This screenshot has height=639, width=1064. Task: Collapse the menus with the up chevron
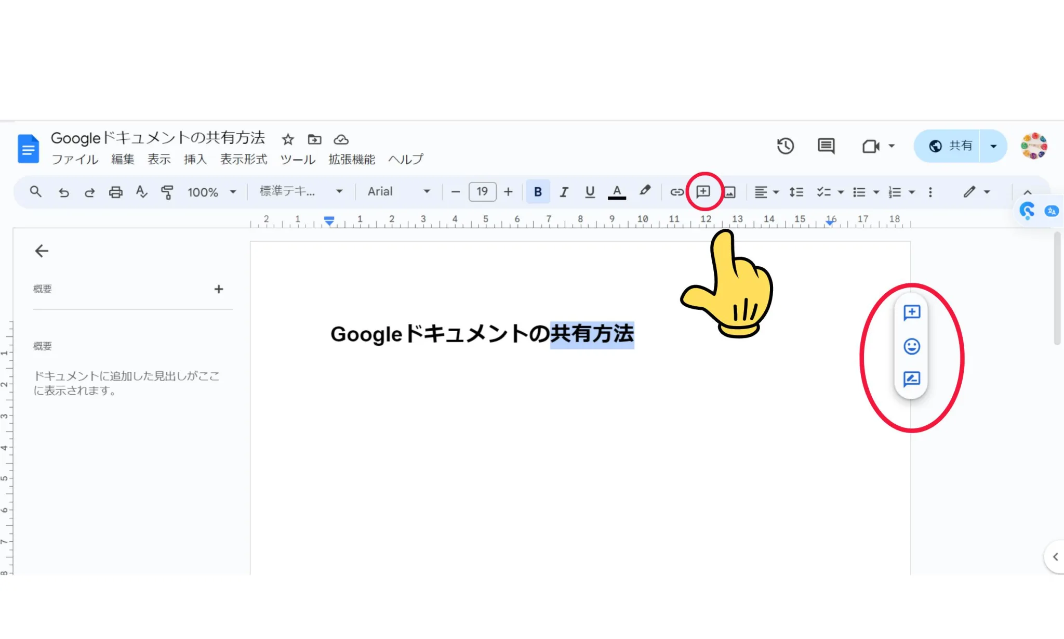[1027, 192]
